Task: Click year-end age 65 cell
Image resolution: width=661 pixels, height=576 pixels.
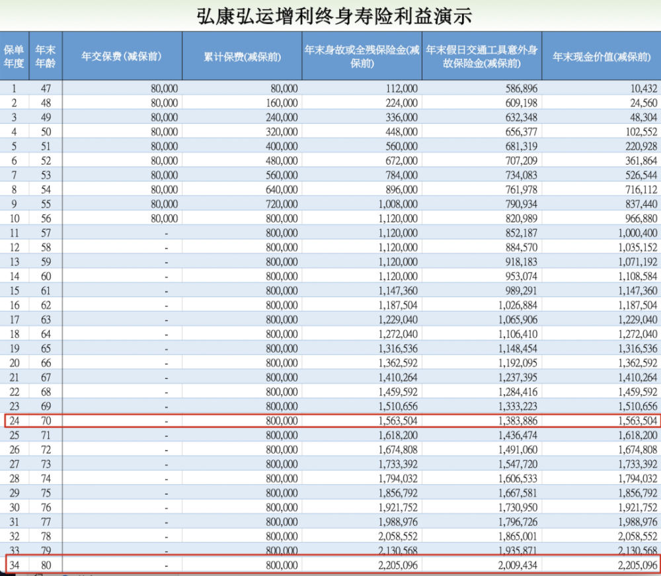Action: [x=46, y=349]
